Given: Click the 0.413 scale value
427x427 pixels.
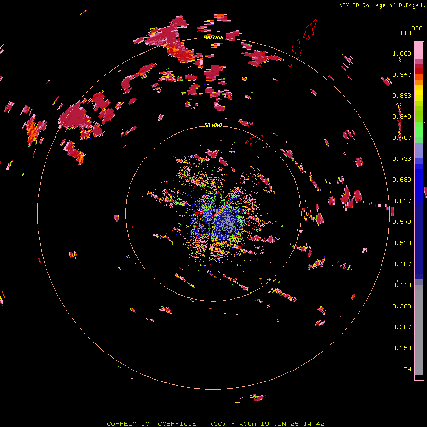Looking at the screenshot, I should pyautogui.click(x=402, y=285).
